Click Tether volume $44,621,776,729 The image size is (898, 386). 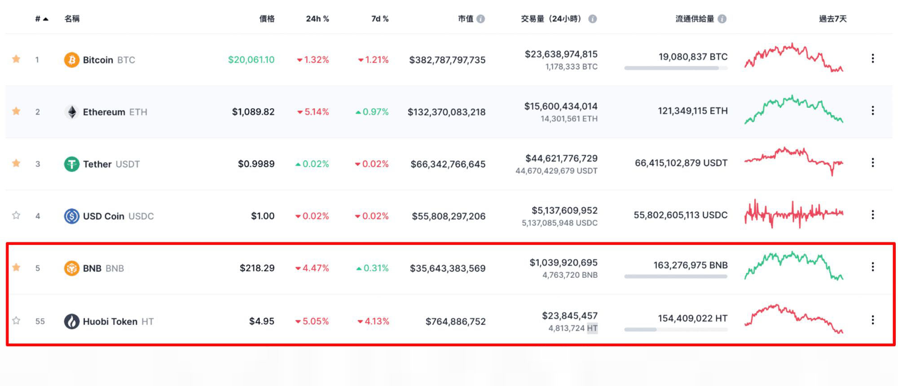pos(561,158)
